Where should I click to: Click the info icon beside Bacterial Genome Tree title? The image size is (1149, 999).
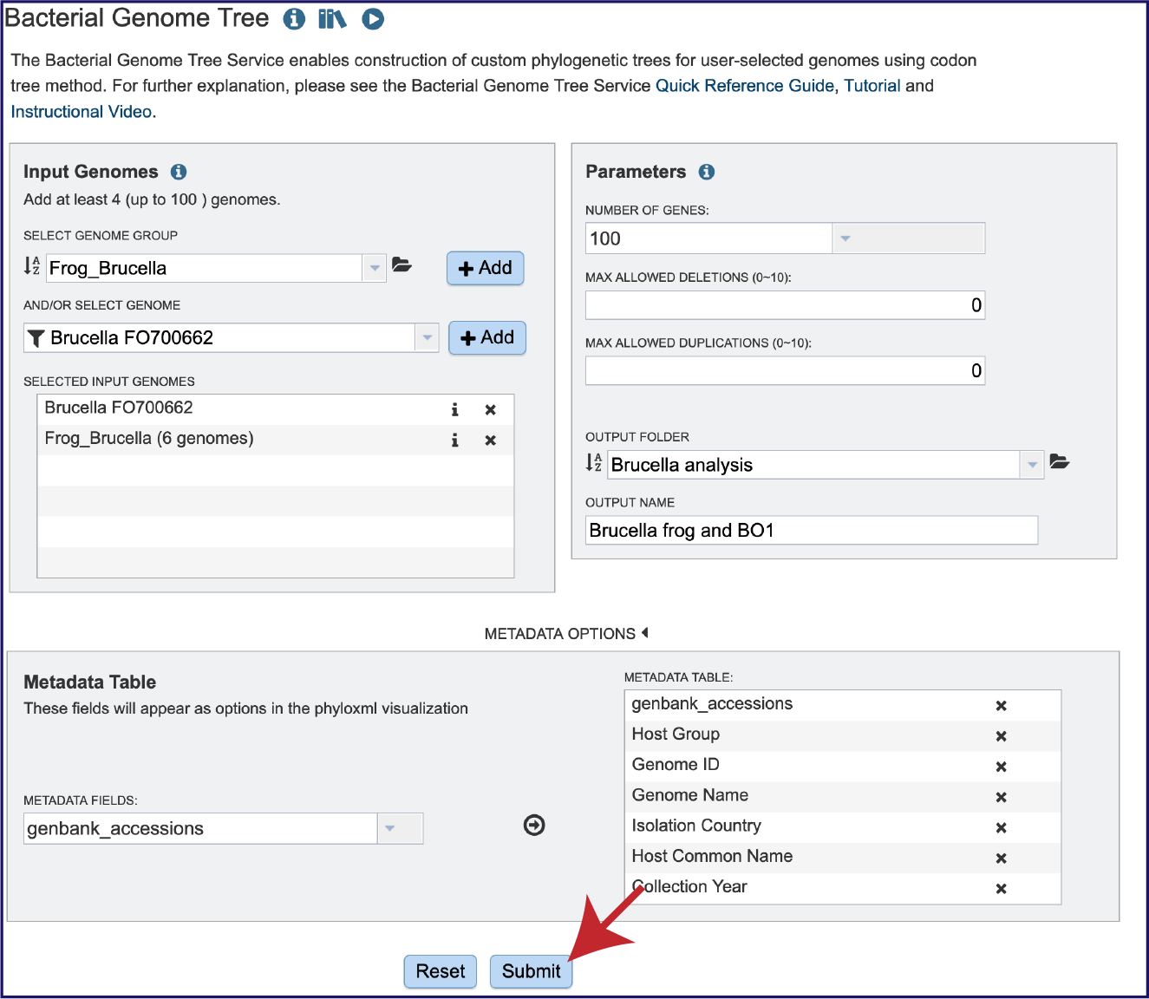(x=294, y=19)
